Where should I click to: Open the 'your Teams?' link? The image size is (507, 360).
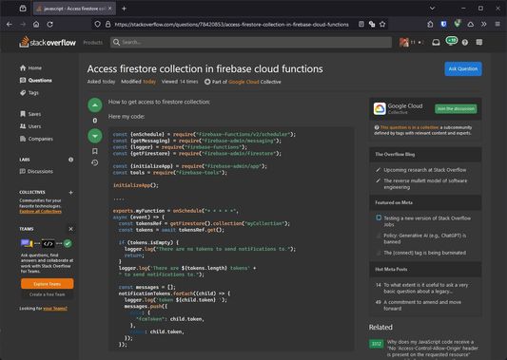[55, 309]
